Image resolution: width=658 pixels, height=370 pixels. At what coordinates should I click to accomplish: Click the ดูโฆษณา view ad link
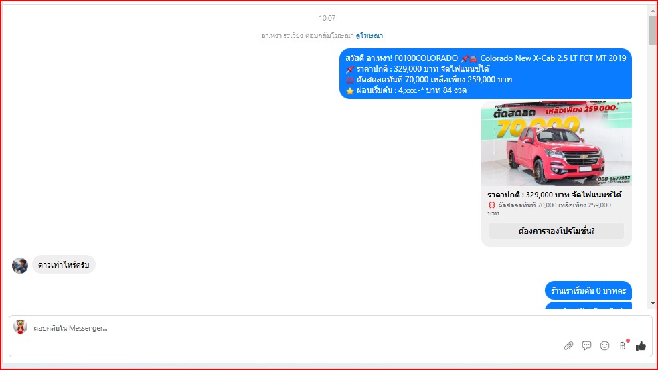click(x=369, y=36)
